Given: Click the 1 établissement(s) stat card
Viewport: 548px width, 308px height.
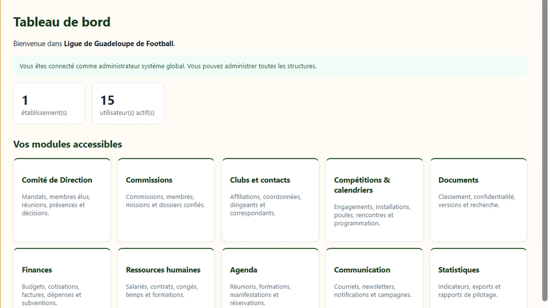Looking at the screenshot, I should pos(49,104).
